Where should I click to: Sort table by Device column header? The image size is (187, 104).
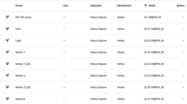click(x=19, y=6)
